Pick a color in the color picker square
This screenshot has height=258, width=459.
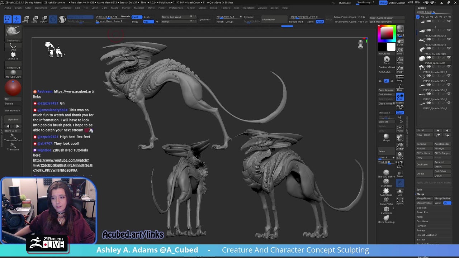click(x=387, y=34)
